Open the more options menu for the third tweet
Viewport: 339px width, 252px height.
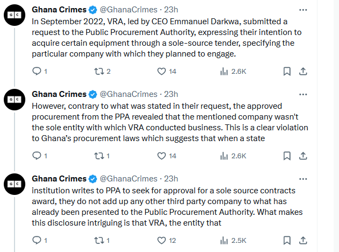pos(303,179)
